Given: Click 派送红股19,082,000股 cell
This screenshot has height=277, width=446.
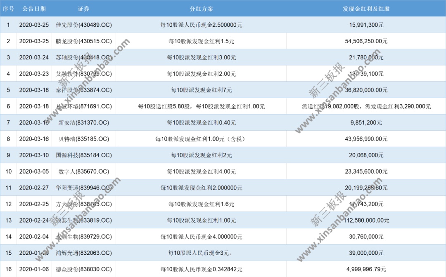Looking at the screenshot, I should tap(366, 106).
